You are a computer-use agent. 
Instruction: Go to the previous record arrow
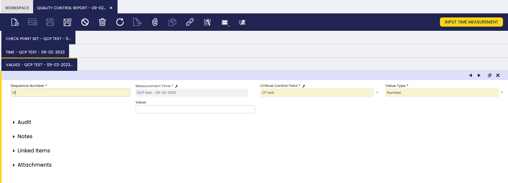471,75
